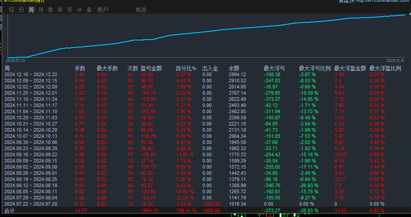Click total lots 14.87
Screen dimensions: 411x217
(81, 210)
